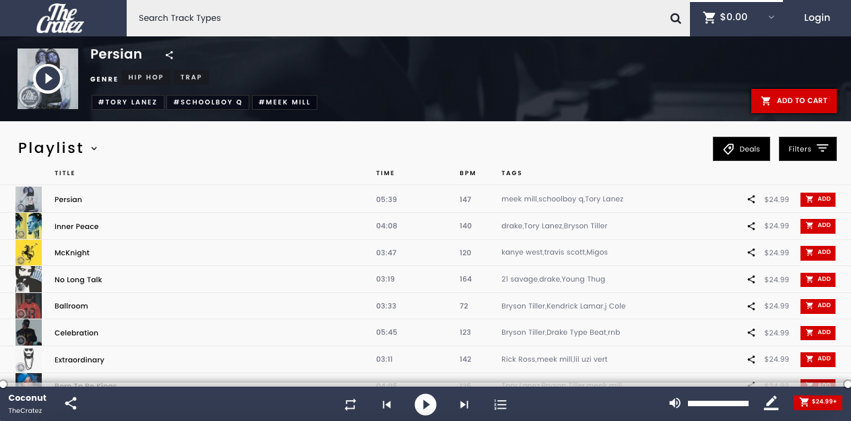The width and height of the screenshot is (851, 421).
Task: Click the McKnight row thumbnail
Action: coord(28,253)
